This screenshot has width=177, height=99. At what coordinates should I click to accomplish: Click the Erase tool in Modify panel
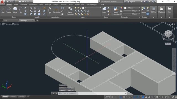pyautogui.click(x=45, y=8)
